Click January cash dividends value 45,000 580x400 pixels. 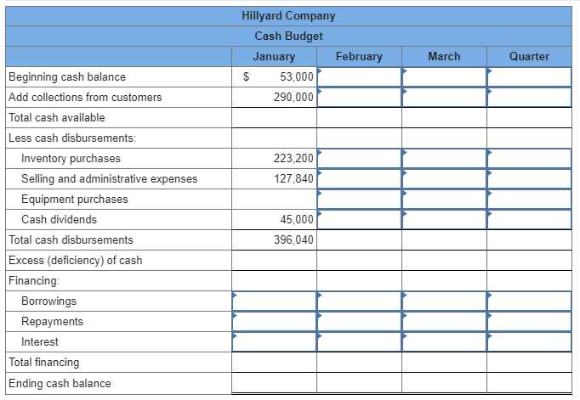tap(296, 219)
